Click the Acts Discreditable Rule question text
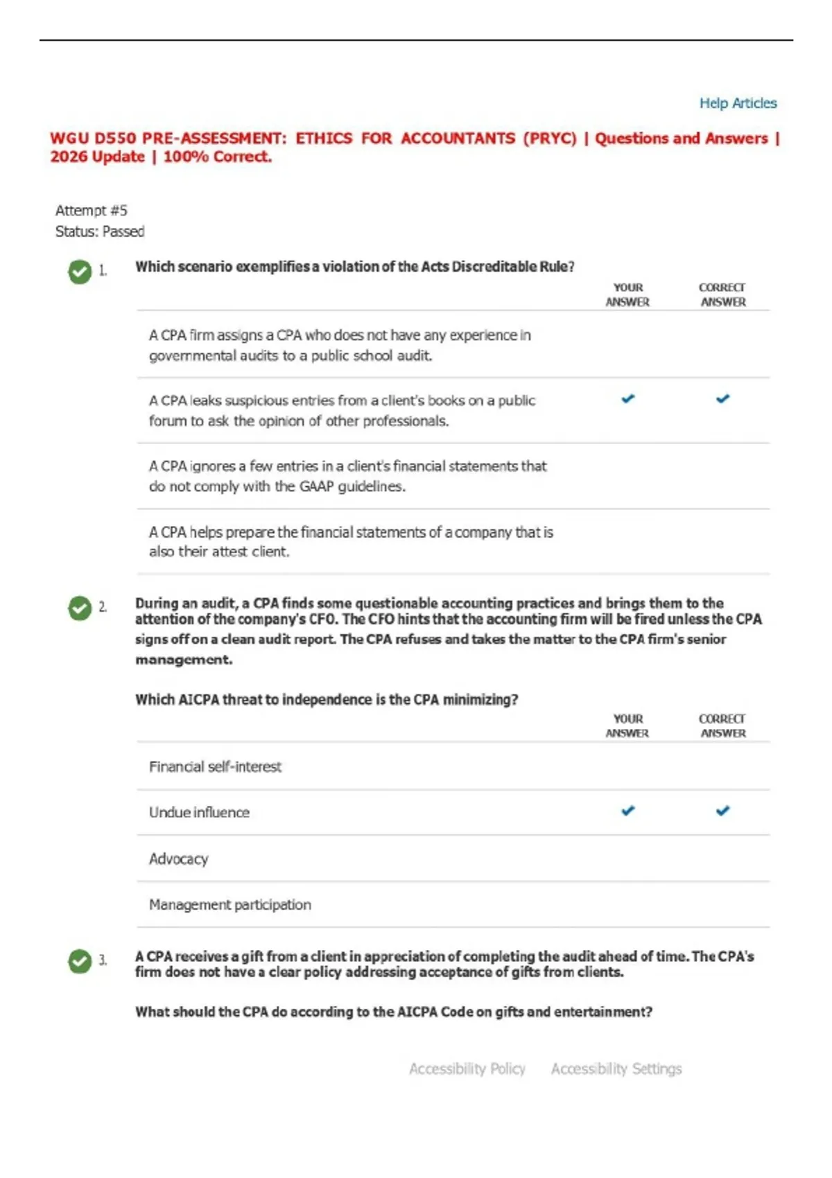832x1178 pixels. coord(354,267)
